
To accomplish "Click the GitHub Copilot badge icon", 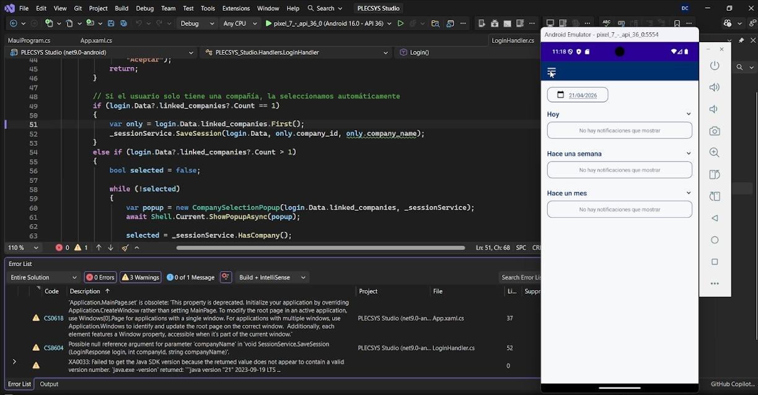I will pos(728,24).
